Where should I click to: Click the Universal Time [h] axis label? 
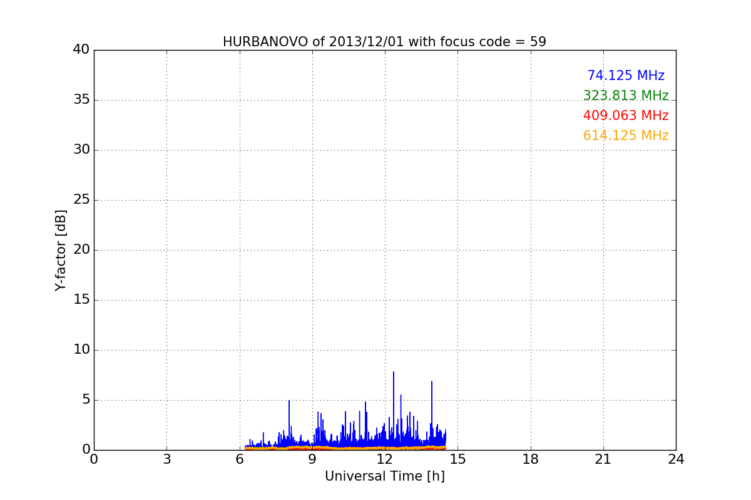coord(384,476)
